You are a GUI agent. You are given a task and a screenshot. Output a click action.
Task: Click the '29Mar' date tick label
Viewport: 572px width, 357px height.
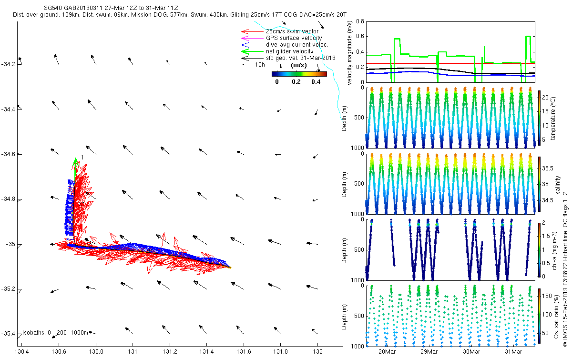[429, 351]
